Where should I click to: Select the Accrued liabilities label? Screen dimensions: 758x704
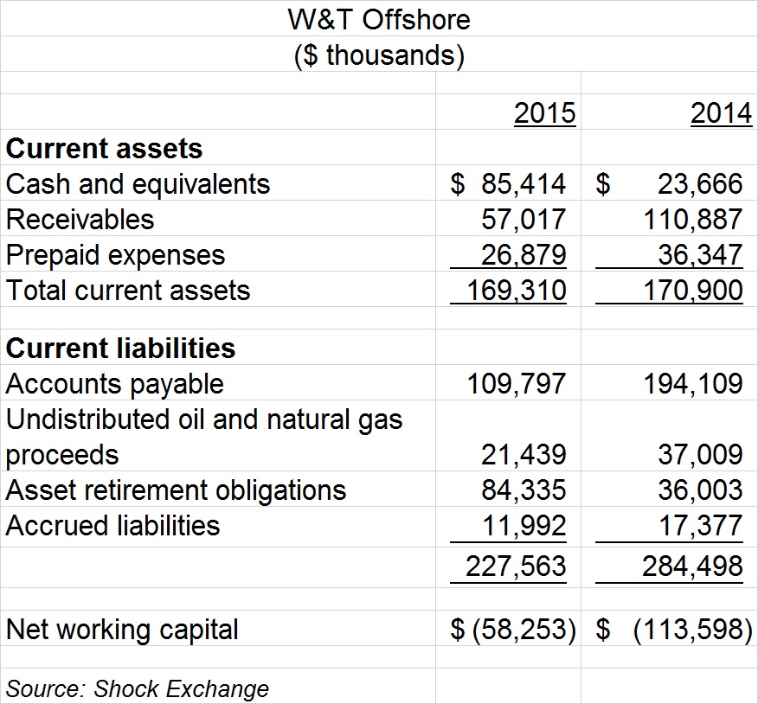(112, 526)
